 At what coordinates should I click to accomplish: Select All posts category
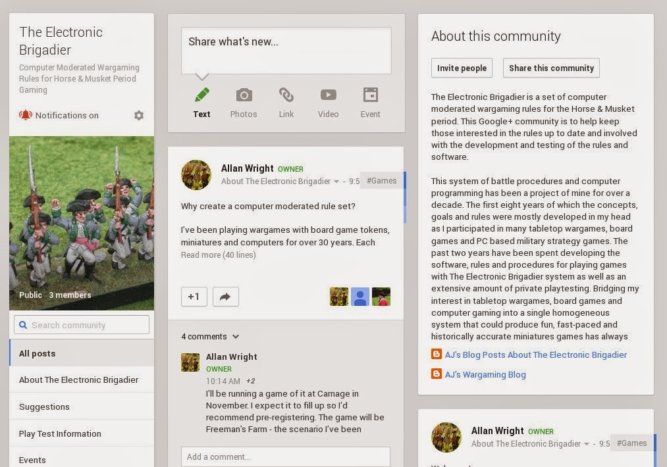(x=82, y=353)
